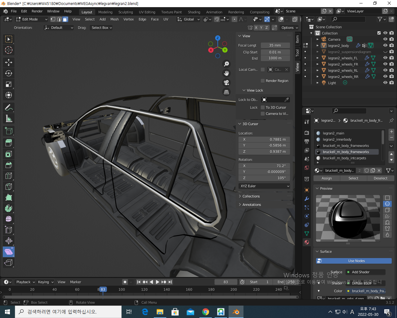The height and width of the screenshot is (318, 397).
Task: Hide legran2_wheels_FL in the viewport
Action: tap(385, 58)
